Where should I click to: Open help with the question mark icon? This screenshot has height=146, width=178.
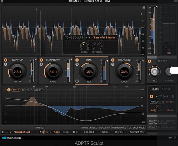(175, 138)
